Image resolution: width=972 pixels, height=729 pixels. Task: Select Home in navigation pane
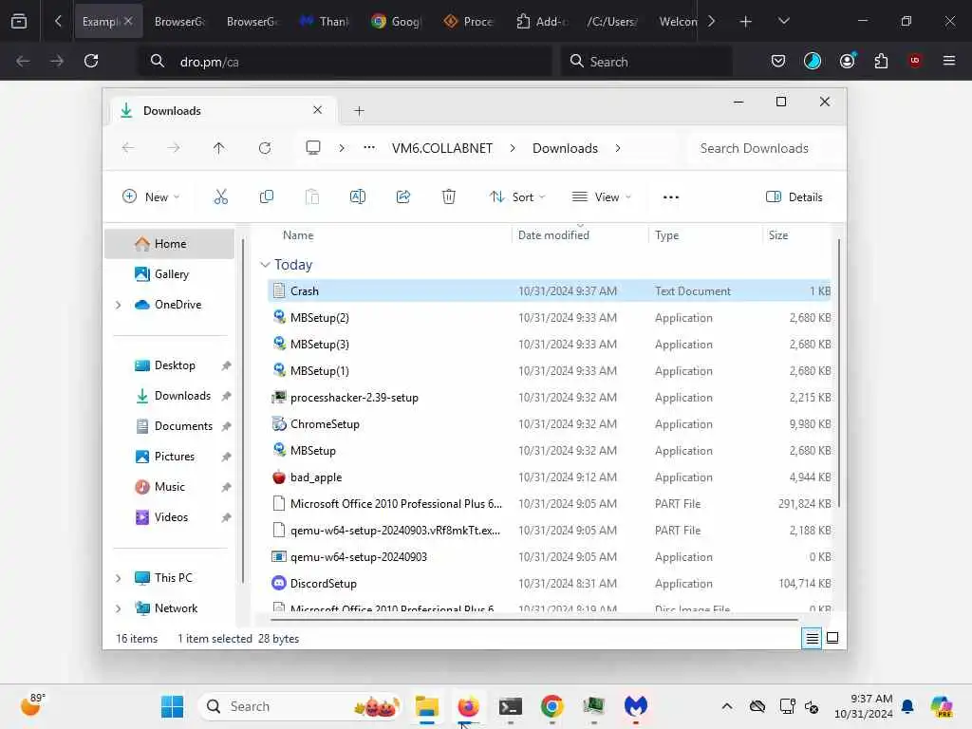tap(169, 244)
